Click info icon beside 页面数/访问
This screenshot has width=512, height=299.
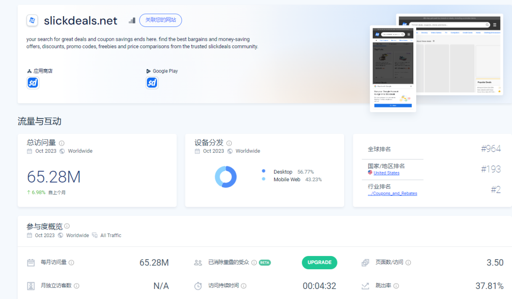click(408, 263)
